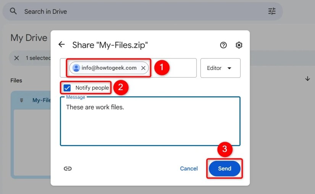Image resolution: width=315 pixels, height=194 pixels.
Task: Click the Cancel button
Action: coord(189,168)
